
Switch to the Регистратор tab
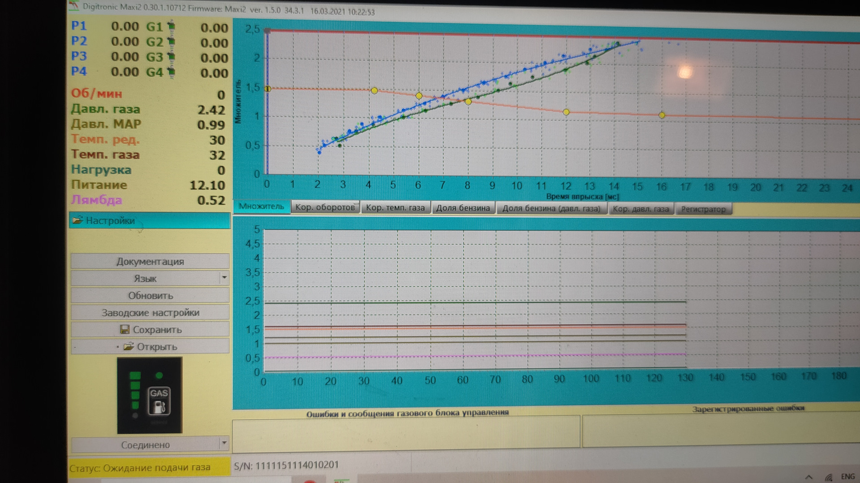pyautogui.click(x=703, y=209)
